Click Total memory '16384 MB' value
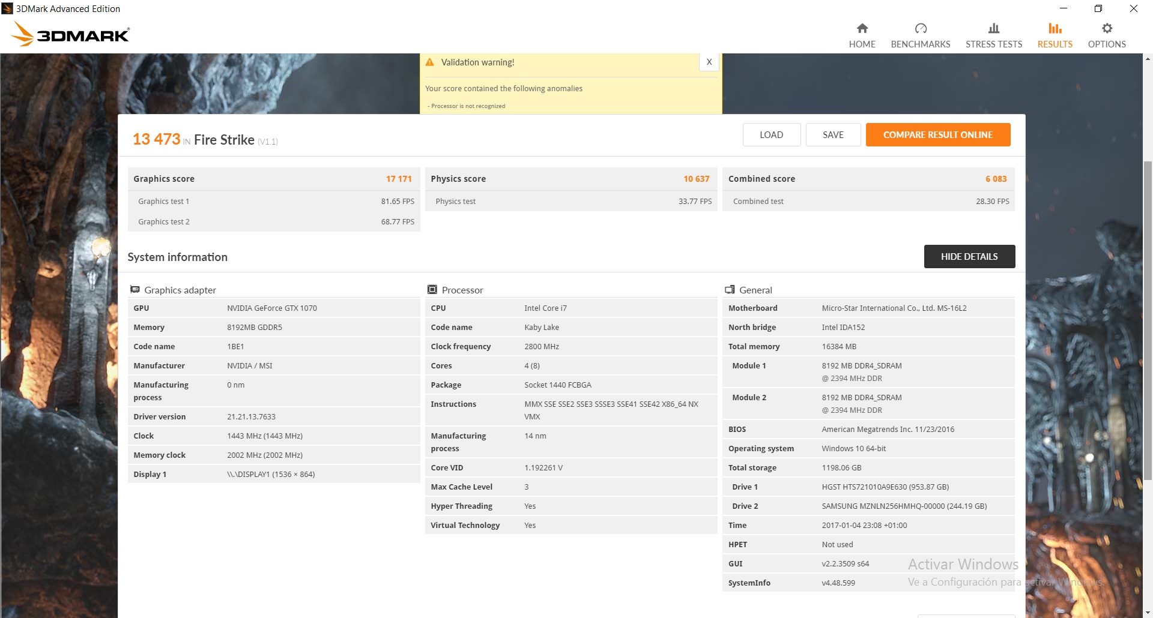 (x=839, y=347)
